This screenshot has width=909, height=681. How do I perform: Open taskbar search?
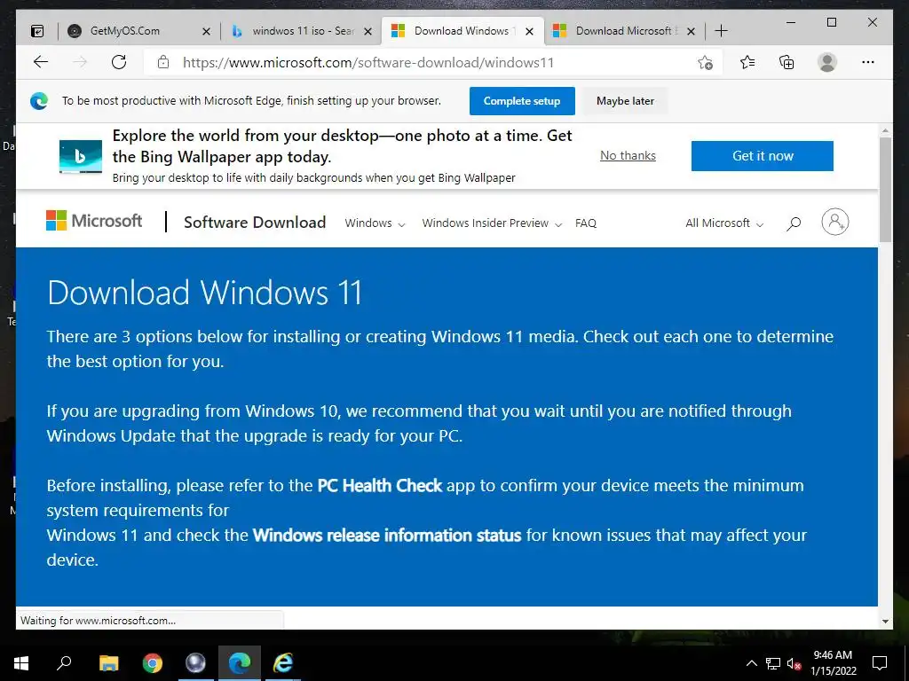pos(64,663)
